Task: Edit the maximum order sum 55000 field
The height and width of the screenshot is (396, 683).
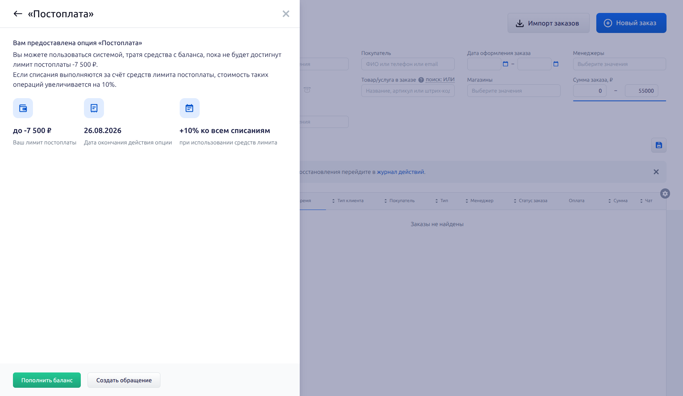Action: click(x=641, y=91)
